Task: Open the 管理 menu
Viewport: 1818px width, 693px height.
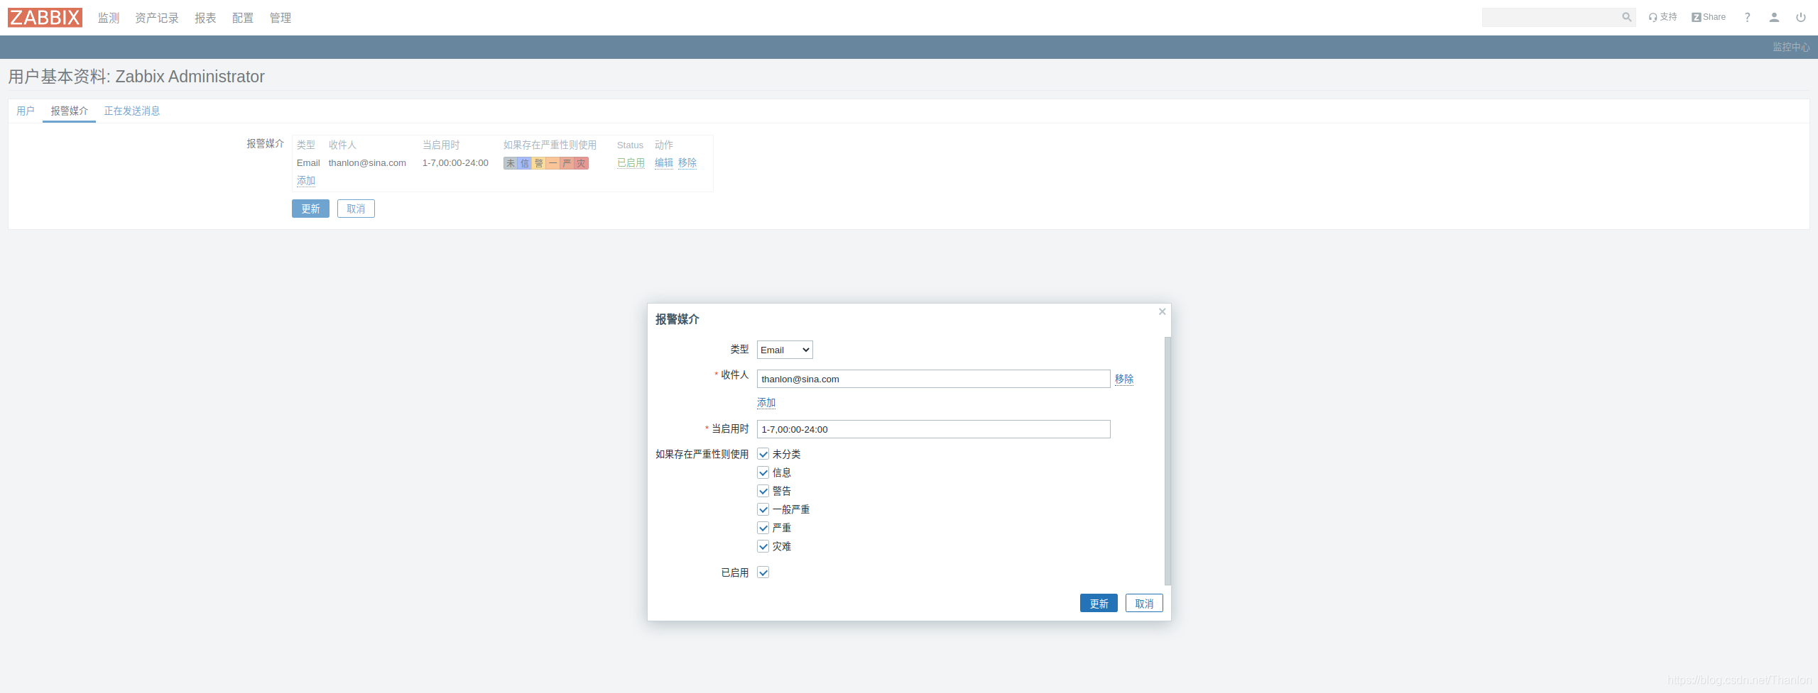Action: click(x=281, y=18)
